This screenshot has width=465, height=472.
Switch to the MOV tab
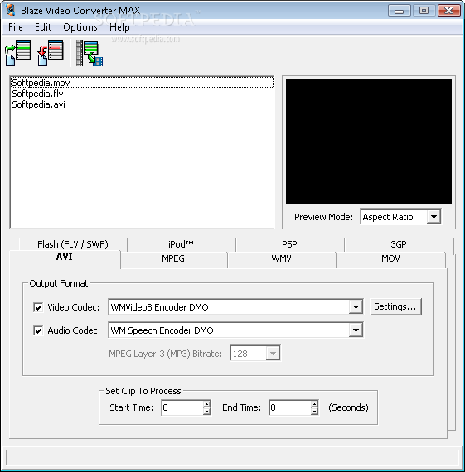(390, 258)
